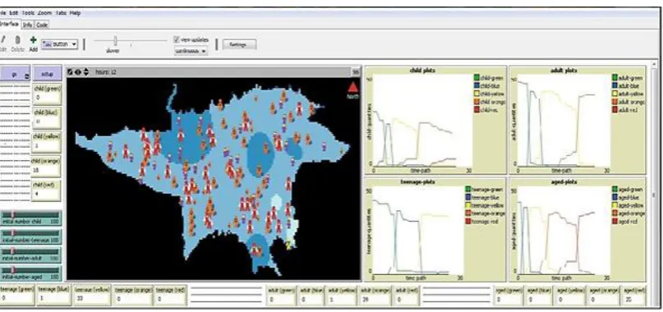The image size is (663, 312).
Task: Toggle the view updates checkbox
Action: tap(177, 39)
